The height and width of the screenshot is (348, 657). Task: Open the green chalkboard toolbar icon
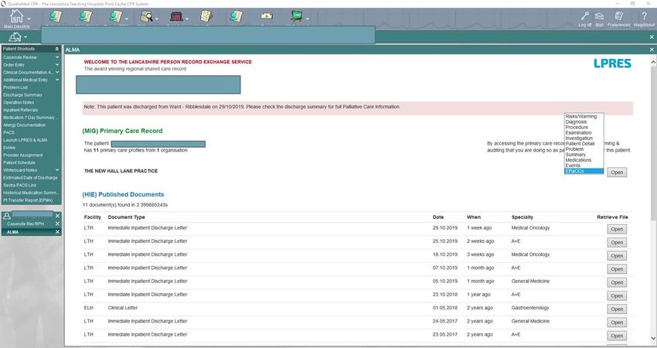[297, 16]
